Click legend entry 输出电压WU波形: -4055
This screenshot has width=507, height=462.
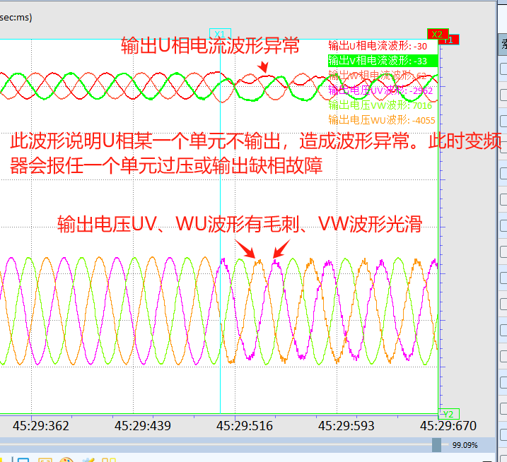(382, 120)
